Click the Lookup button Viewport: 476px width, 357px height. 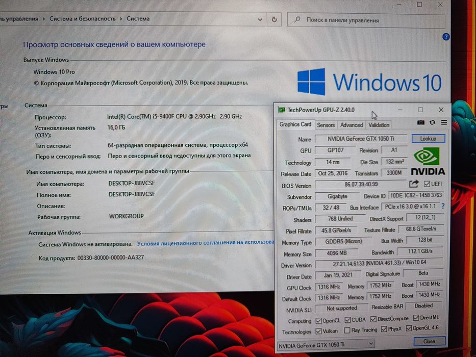click(x=428, y=138)
